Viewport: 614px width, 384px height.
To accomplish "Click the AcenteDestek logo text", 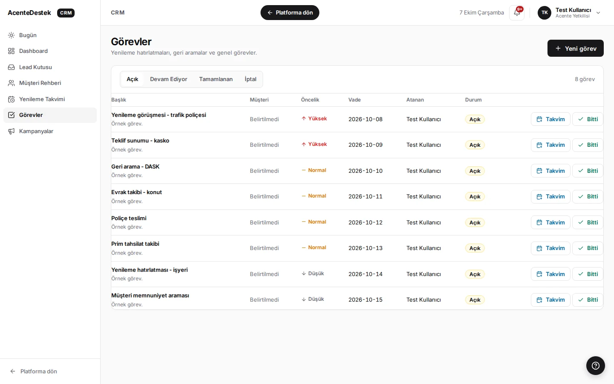I will tap(29, 13).
